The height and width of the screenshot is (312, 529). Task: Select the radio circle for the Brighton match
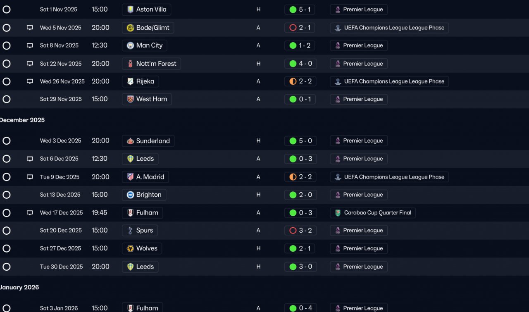(7, 195)
